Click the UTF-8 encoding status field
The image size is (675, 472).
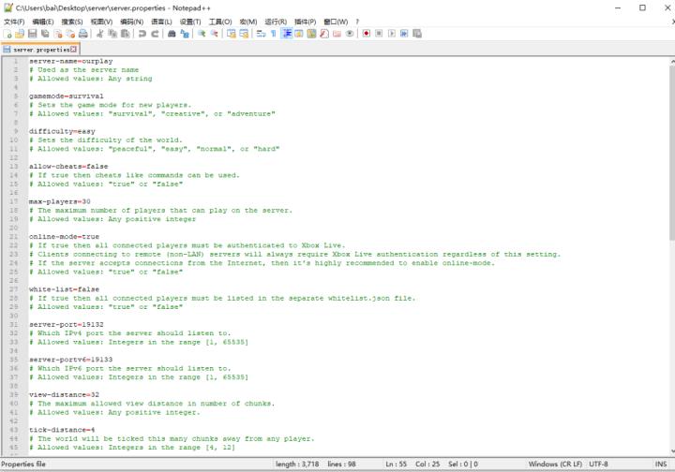(598, 465)
